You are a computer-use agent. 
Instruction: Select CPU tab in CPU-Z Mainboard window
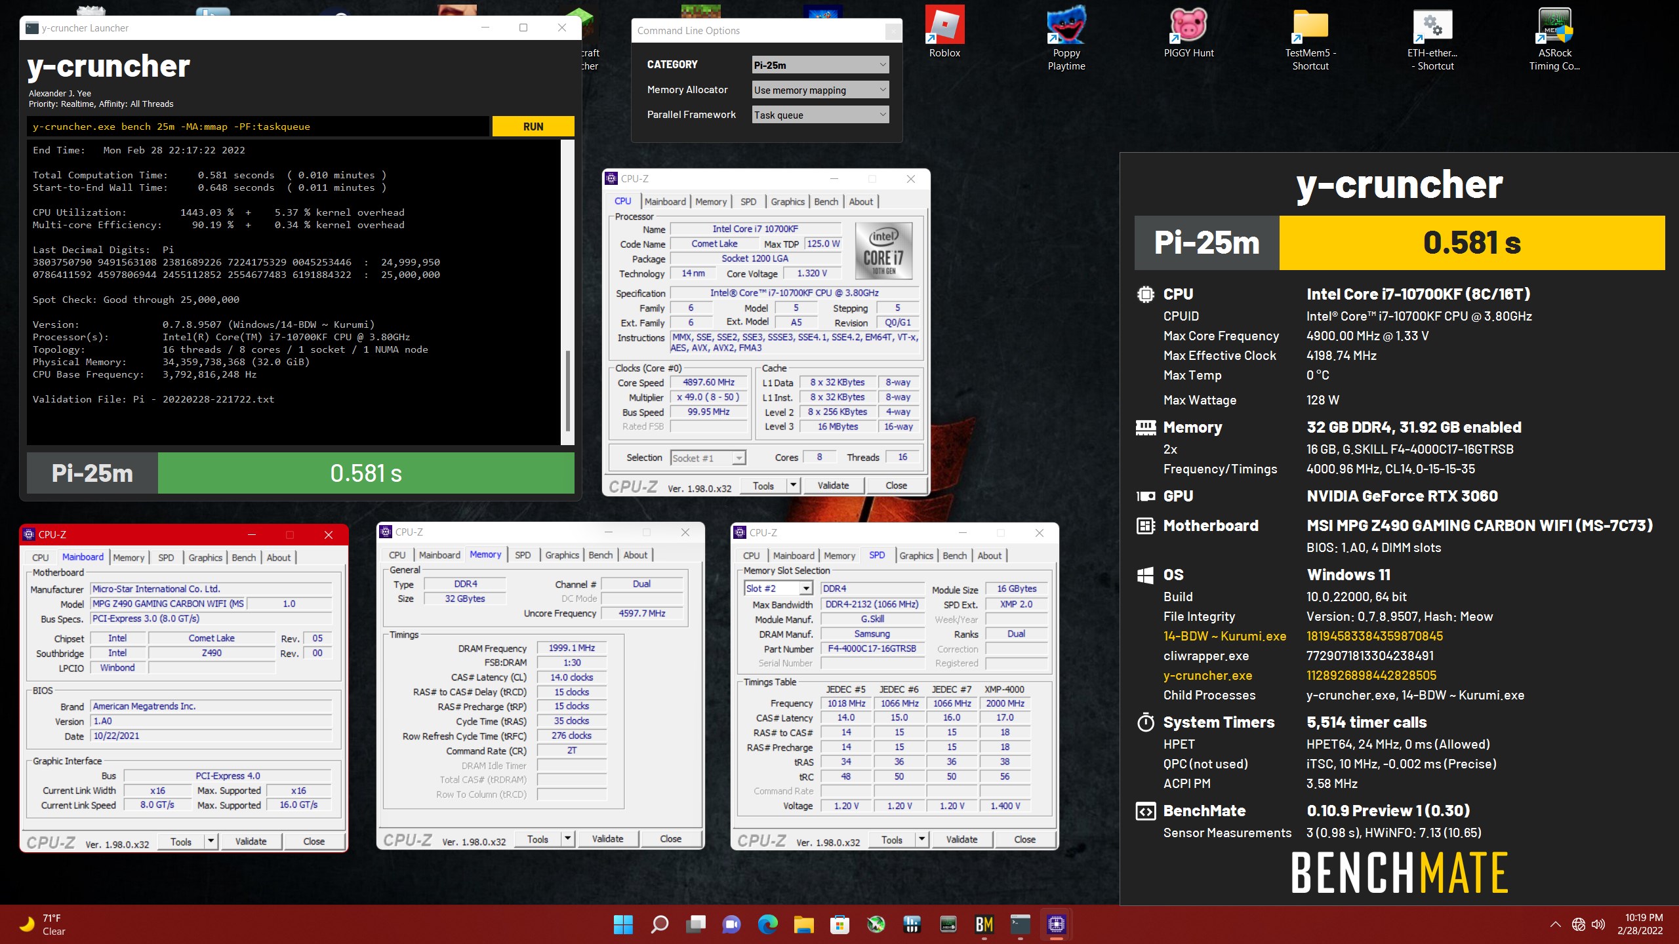click(41, 558)
